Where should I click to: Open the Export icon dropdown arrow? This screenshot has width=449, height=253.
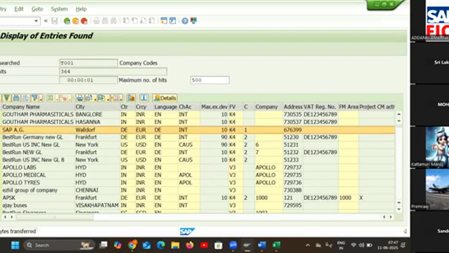(x=107, y=99)
